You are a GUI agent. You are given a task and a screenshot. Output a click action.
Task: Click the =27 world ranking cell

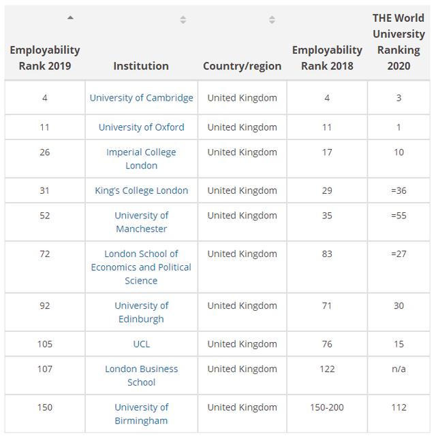[399, 254]
